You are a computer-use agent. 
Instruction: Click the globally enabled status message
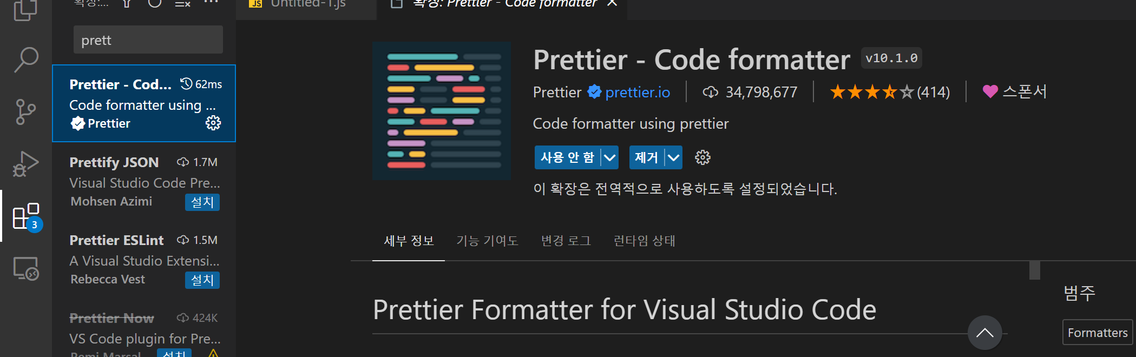coord(685,189)
